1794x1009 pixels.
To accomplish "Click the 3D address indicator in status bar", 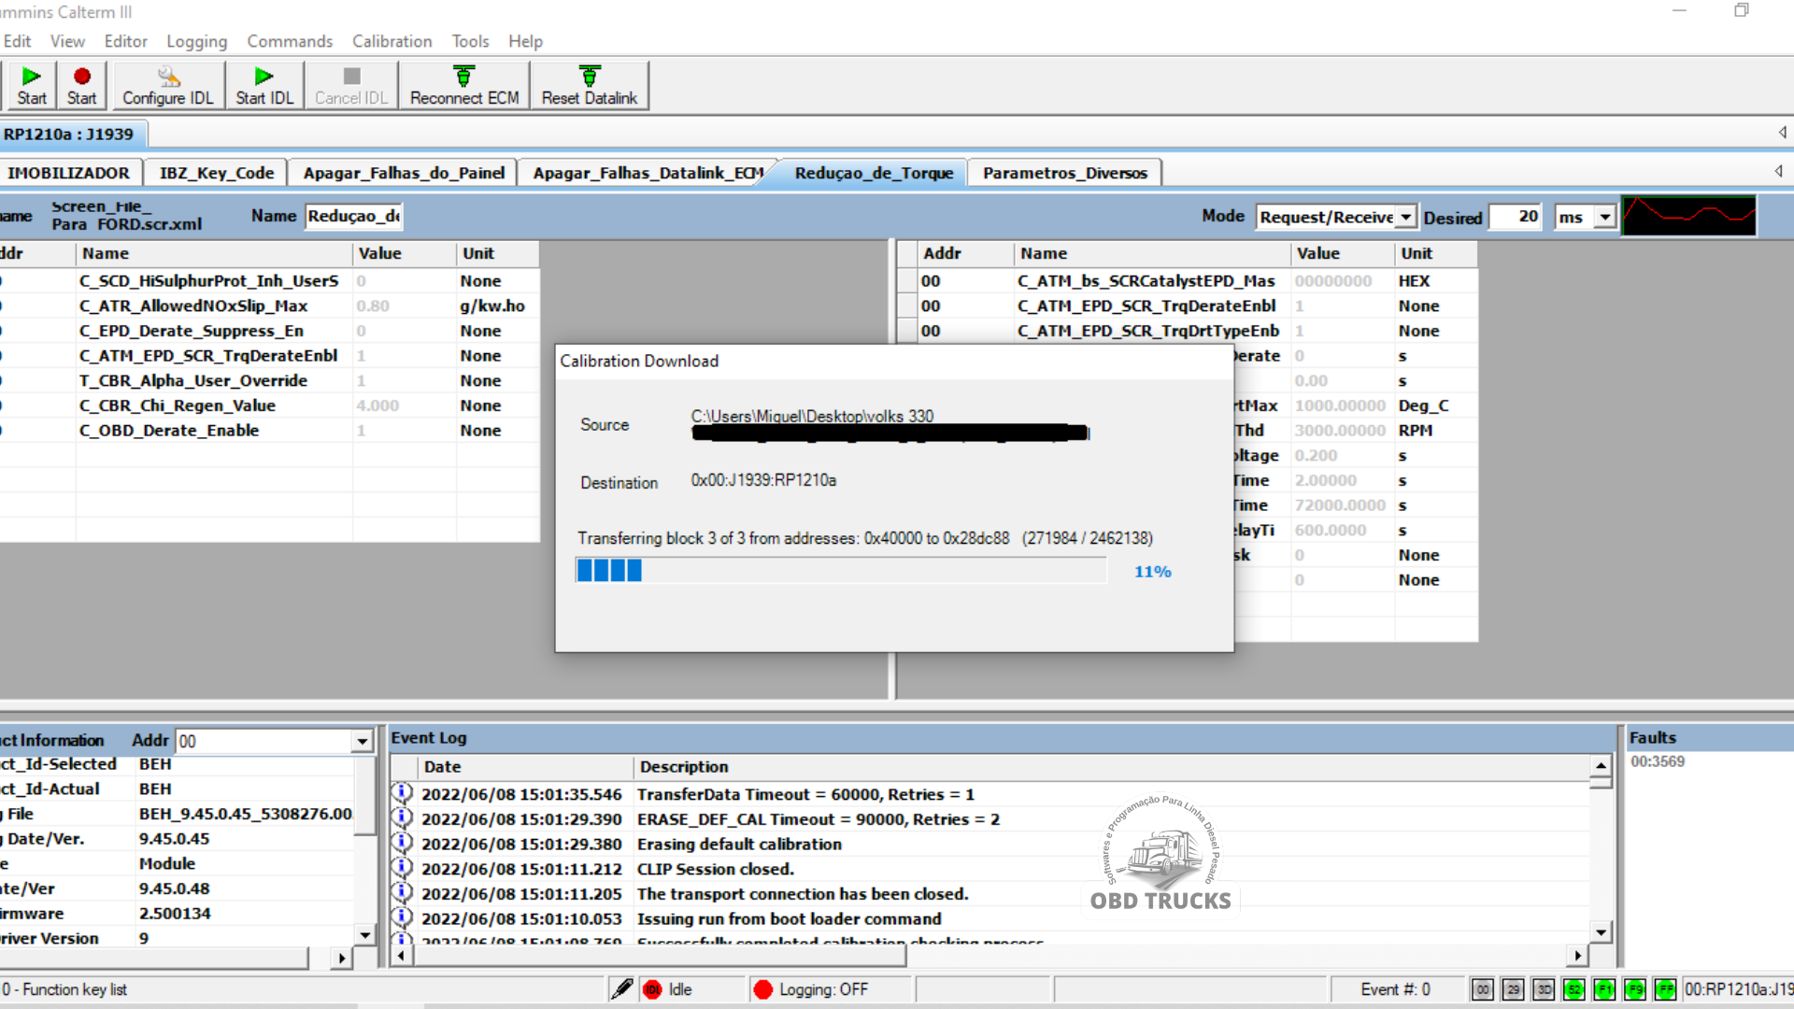I will tap(1544, 989).
